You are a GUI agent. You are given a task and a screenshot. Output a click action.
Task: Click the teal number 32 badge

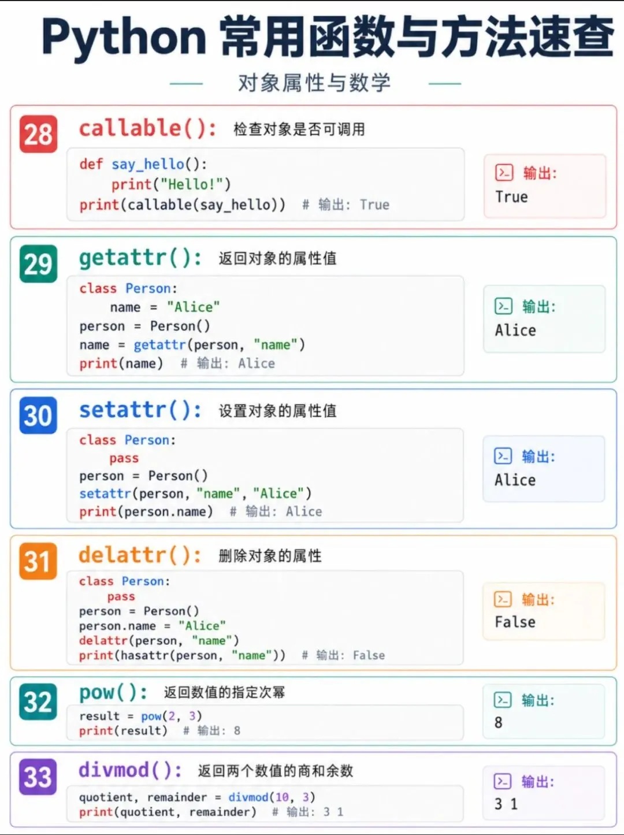pos(38,702)
